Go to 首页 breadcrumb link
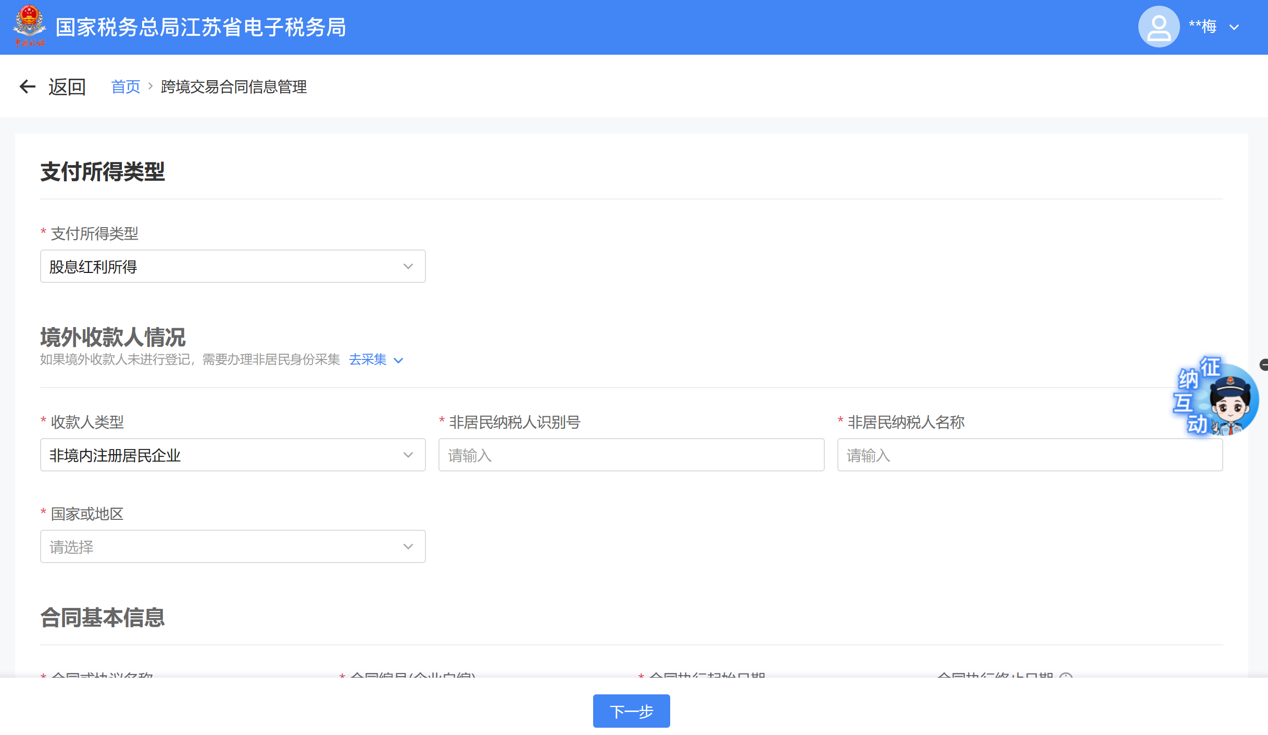The image size is (1268, 735). [125, 86]
